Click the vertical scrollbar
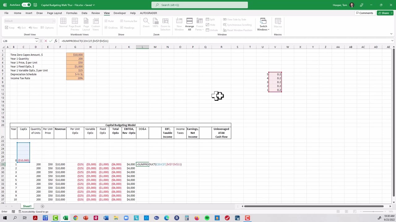The height and width of the screenshot is (222, 396). [394, 122]
